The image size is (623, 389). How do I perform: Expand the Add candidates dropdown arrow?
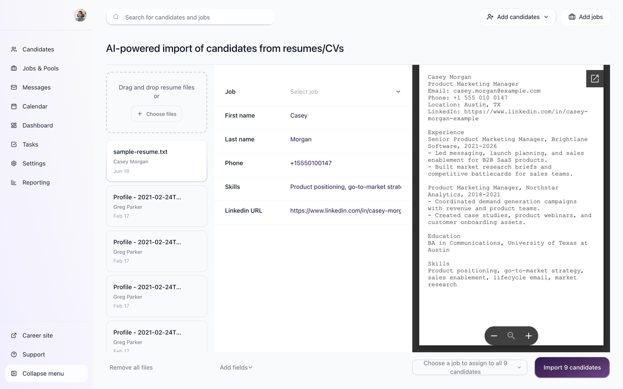tap(546, 17)
